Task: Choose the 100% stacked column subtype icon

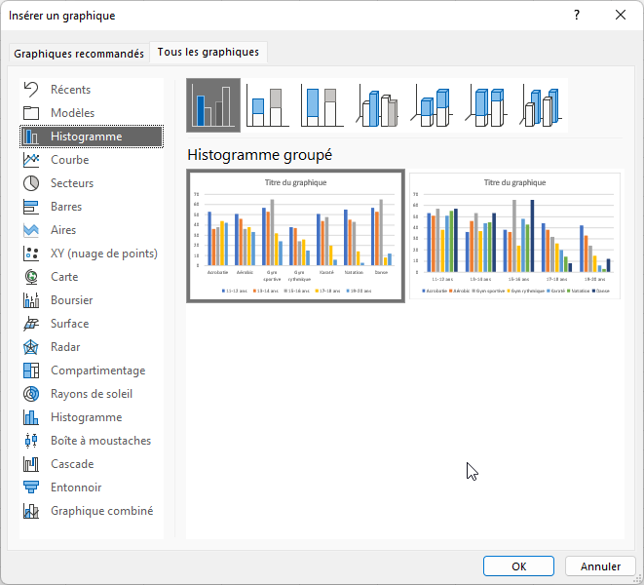Action: coord(322,105)
